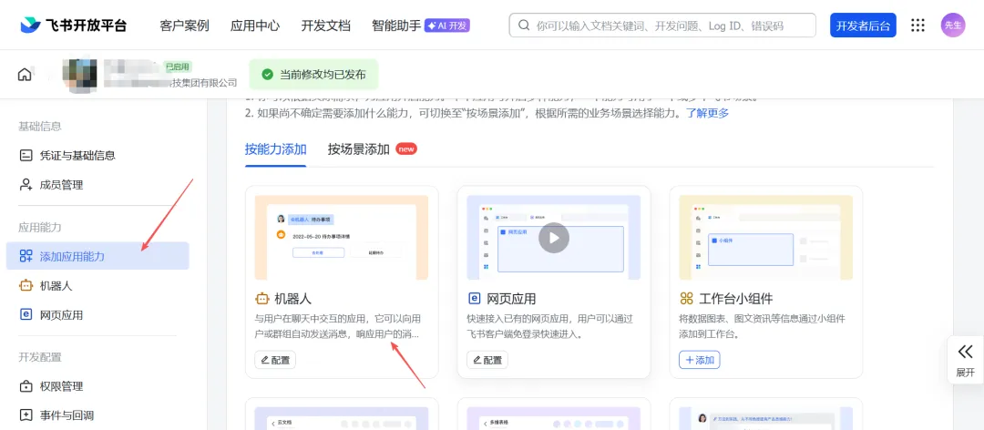Click the 机器人 card preview image

(x=342, y=237)
